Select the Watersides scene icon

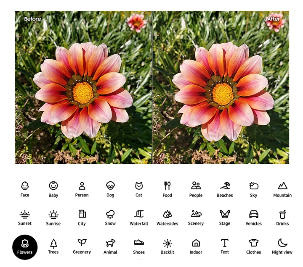click(x=167, y=214)
